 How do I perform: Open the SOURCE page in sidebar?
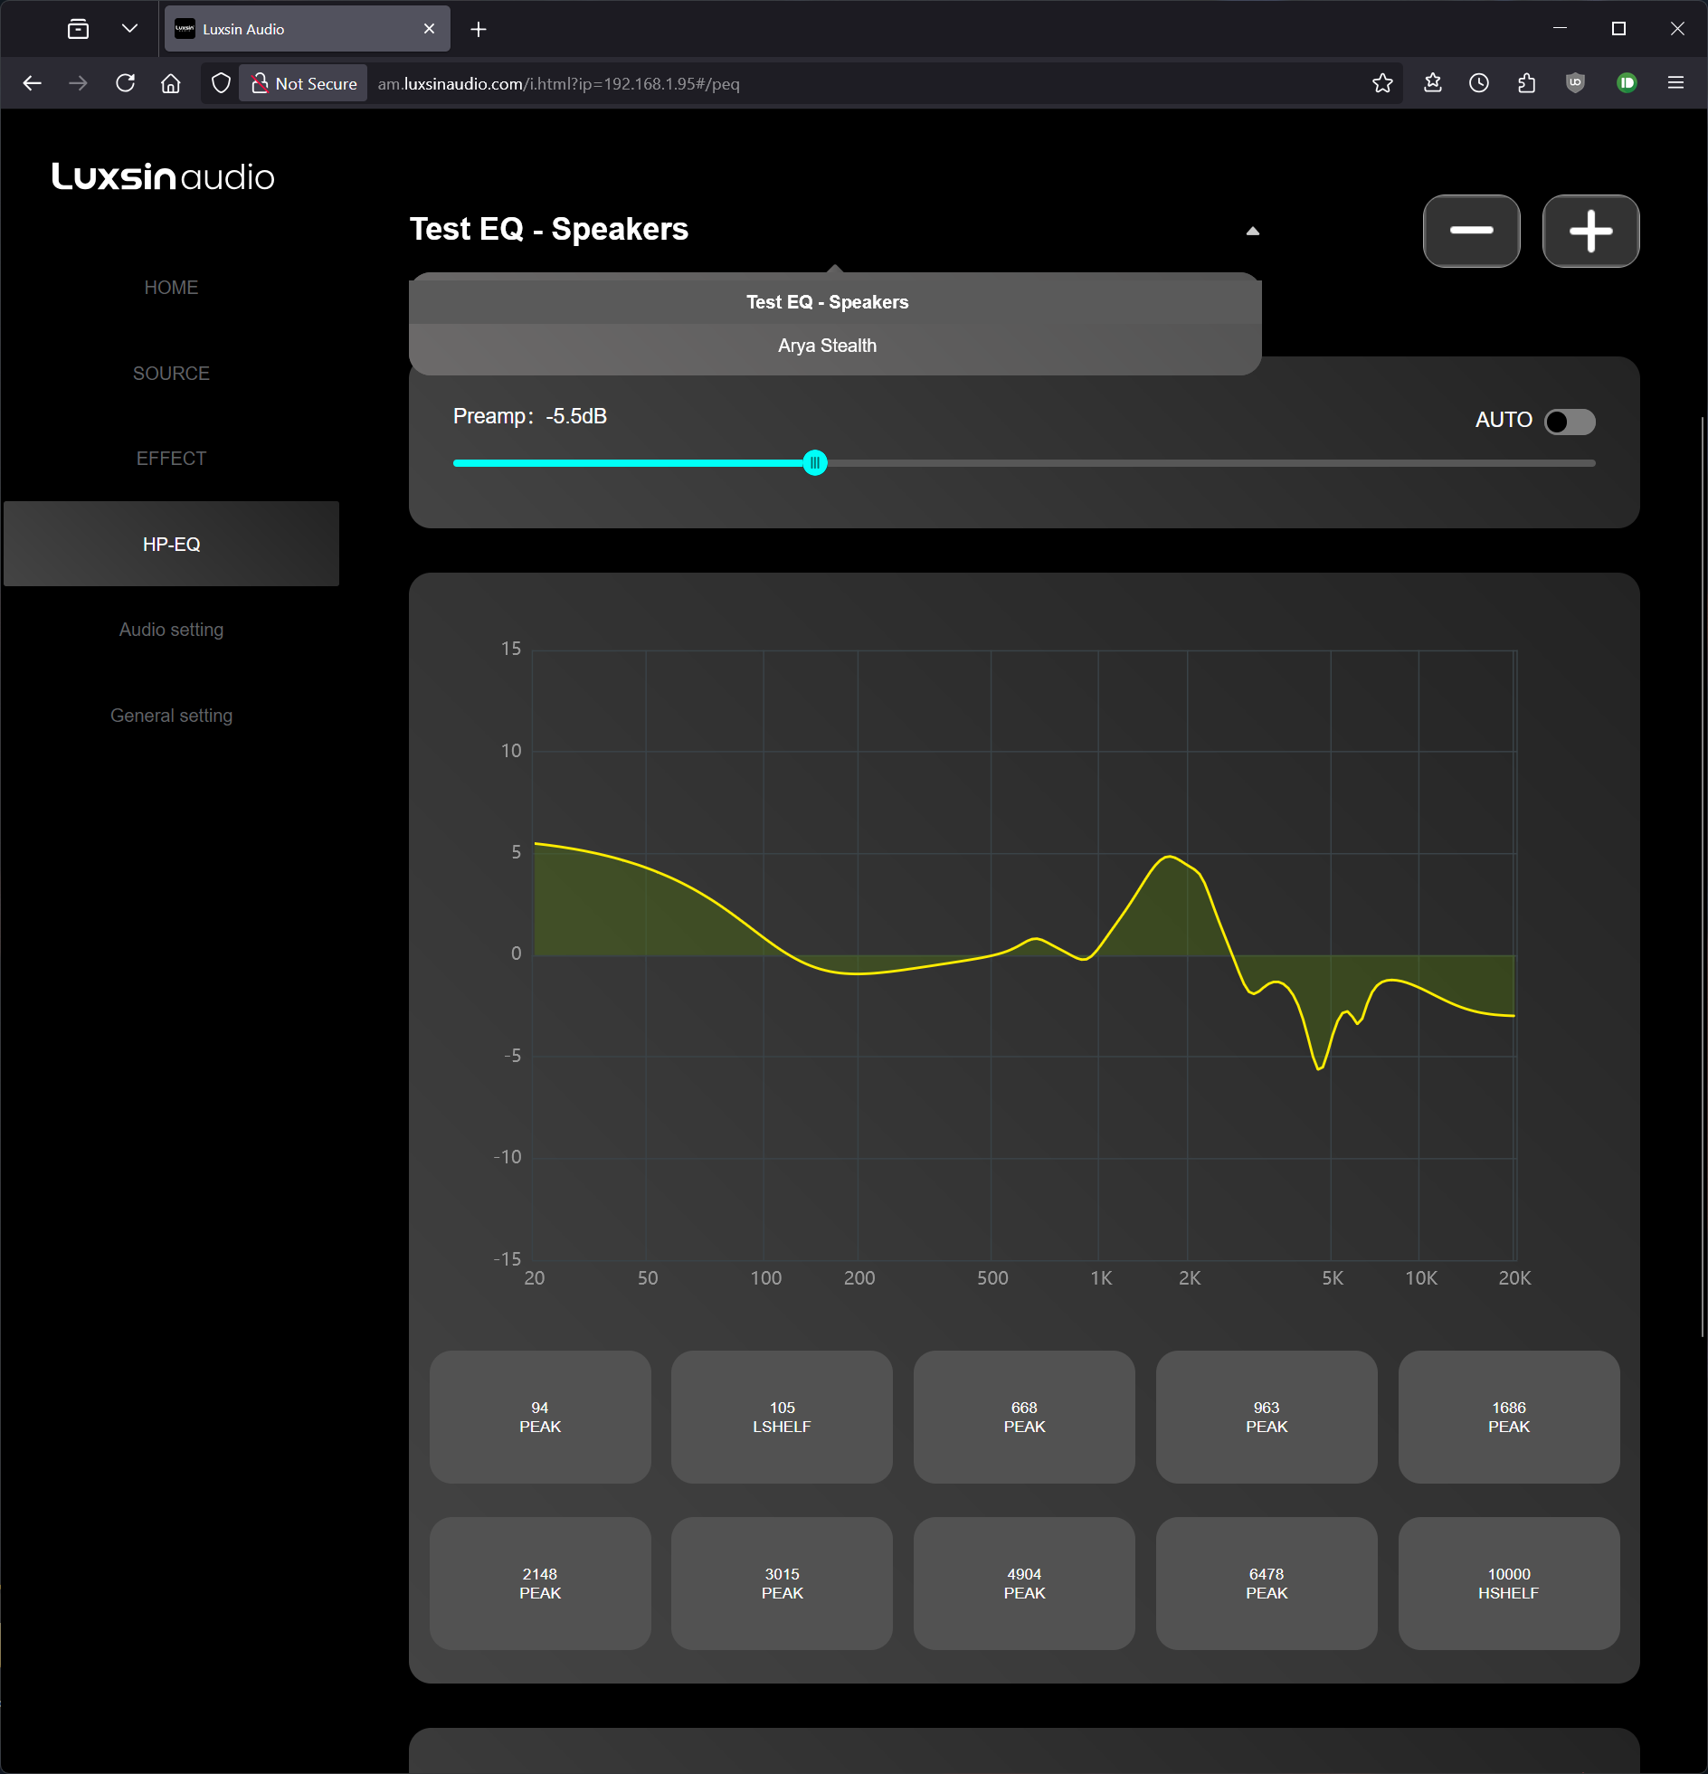point(171,373)
